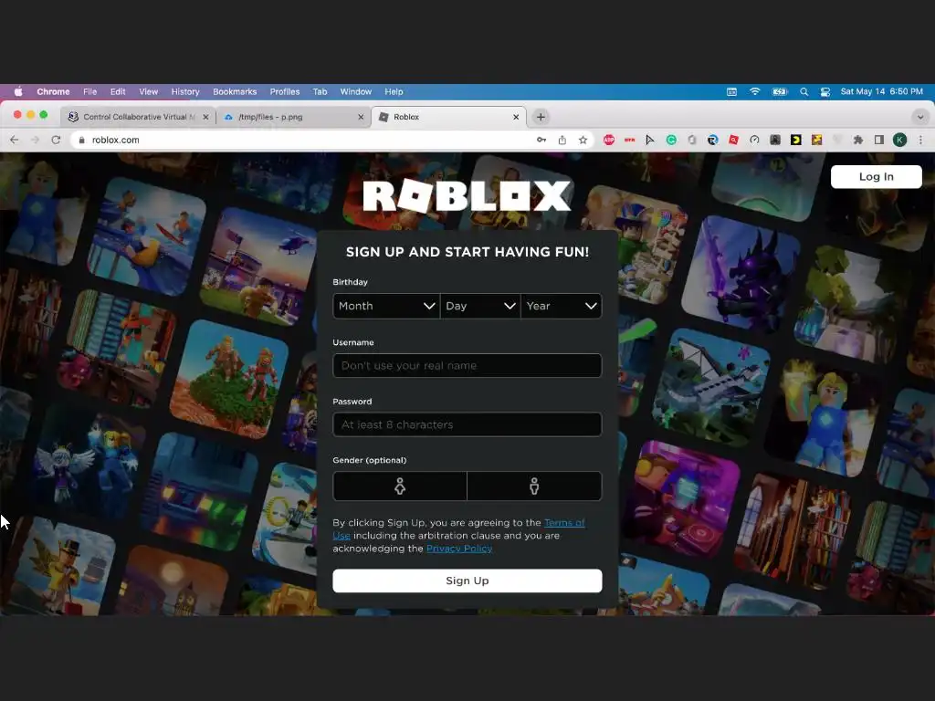Open the View menu

pyautogui.click(x=149, y=91)
